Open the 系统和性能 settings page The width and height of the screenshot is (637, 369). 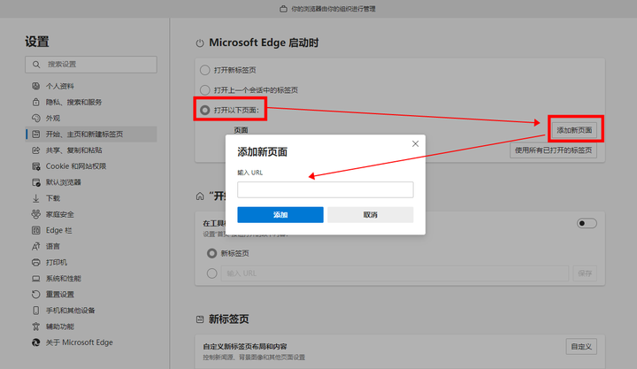click(91, 279)
